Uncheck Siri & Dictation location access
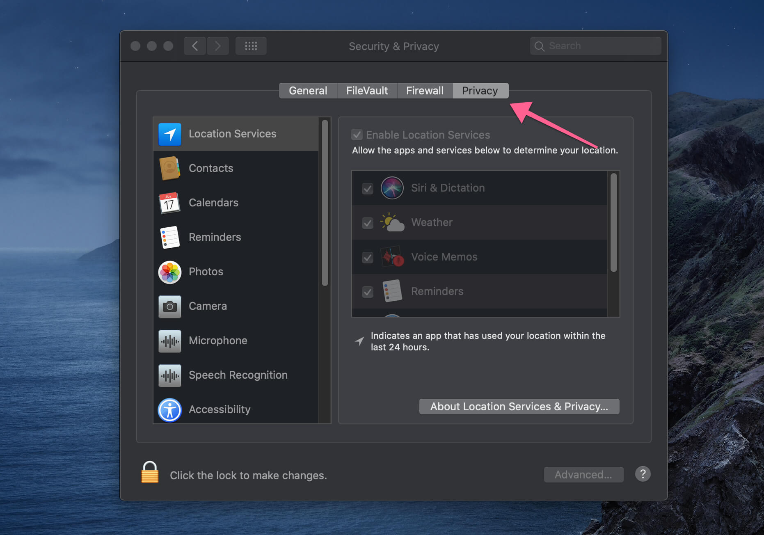 (x=367, y=189)
